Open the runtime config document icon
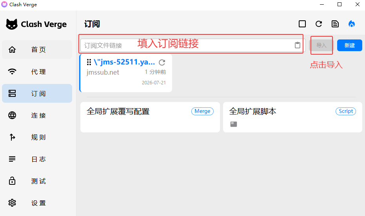This screenshot has height=216, width=365. point(335,24)
